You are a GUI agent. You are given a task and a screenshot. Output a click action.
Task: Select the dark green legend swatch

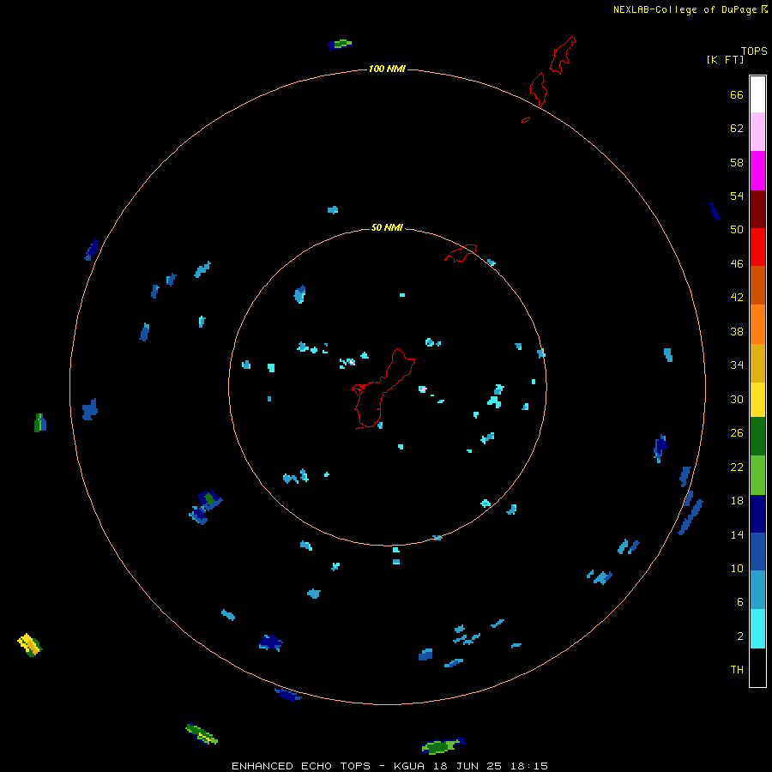tap(757, 437)
